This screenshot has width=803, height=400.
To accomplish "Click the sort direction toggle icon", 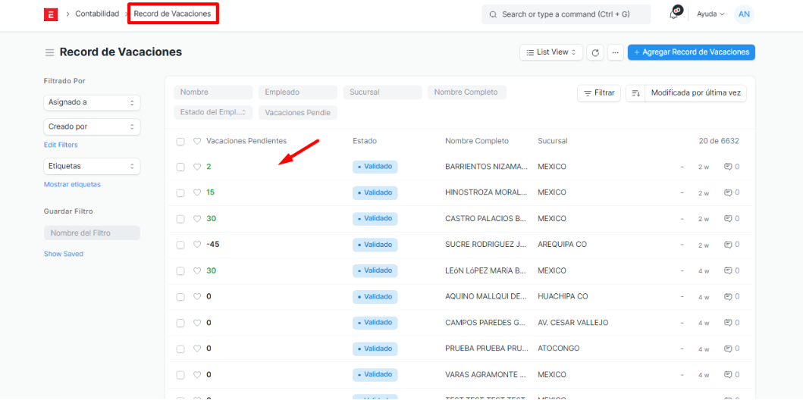I will (635, 93).
